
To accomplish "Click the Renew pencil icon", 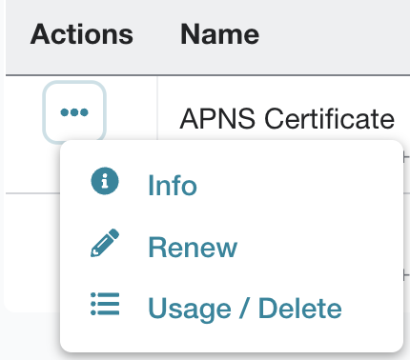I will [x=105, y=243].
